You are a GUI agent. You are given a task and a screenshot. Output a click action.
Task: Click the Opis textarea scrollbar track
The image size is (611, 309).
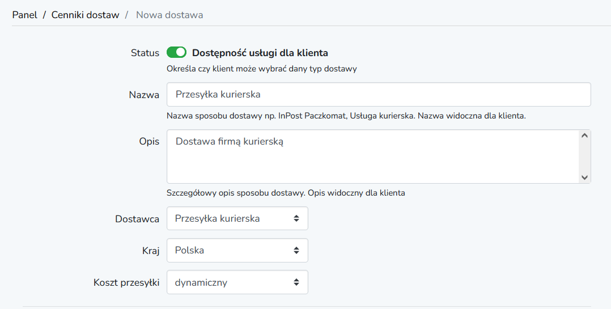coord(584,156)
